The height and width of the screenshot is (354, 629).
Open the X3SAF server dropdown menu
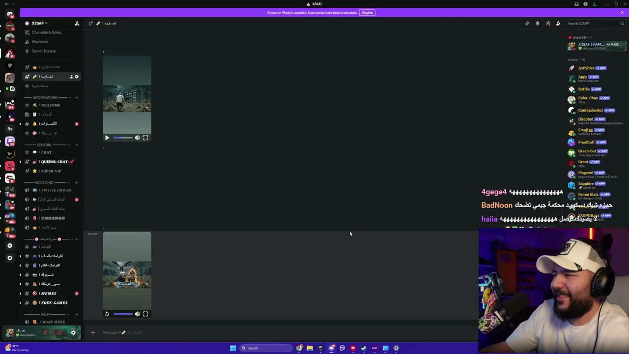(40, 23)
